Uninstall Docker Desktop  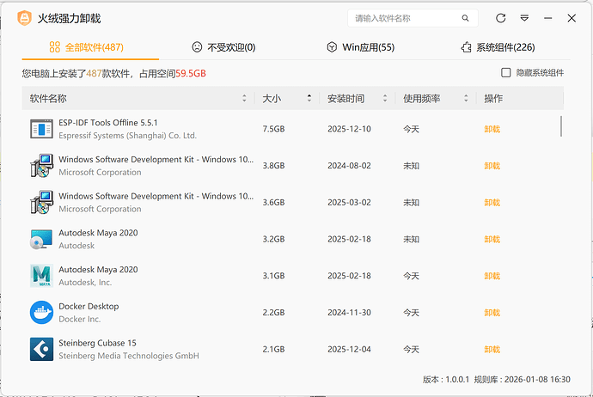pyautogui.click(x=492, y=312)
